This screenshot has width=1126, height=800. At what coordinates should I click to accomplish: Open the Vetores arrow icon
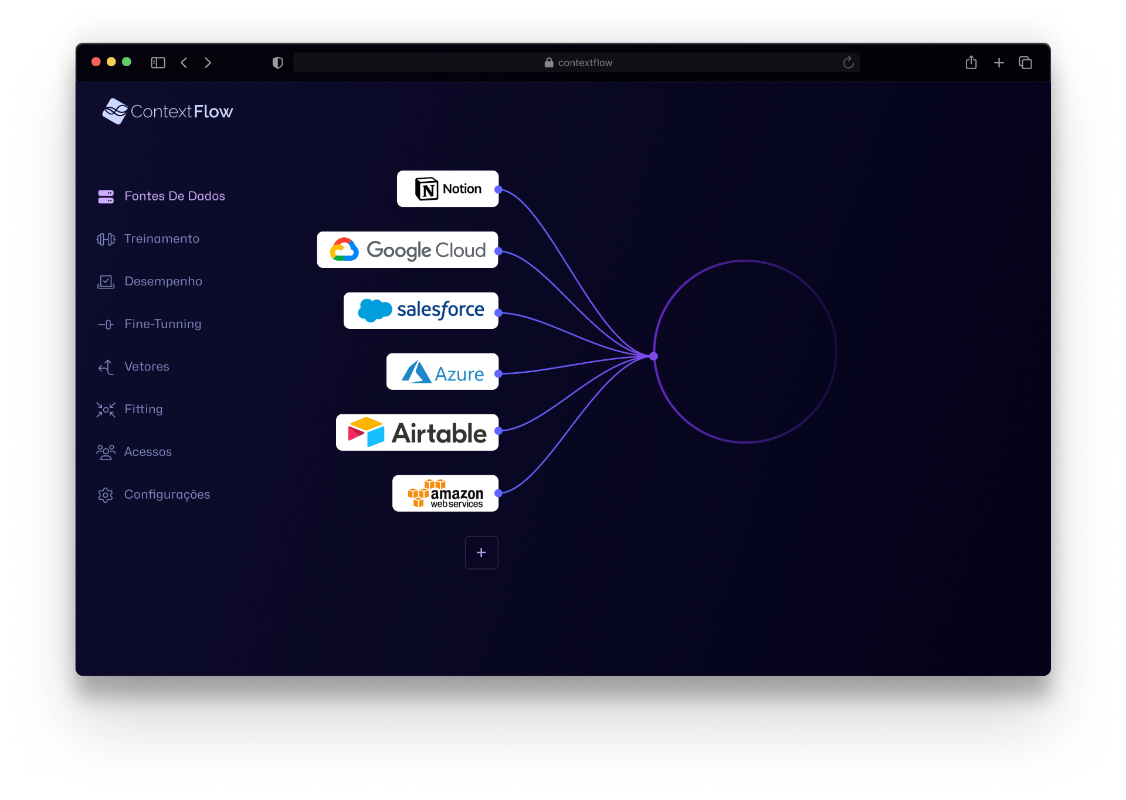[x=106, y=367]
